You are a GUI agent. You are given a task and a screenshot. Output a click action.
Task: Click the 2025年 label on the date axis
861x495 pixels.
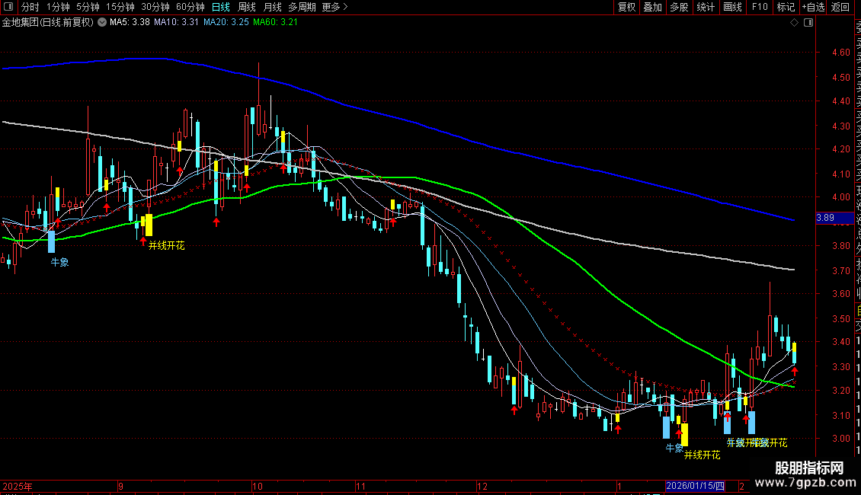(18, 486)
